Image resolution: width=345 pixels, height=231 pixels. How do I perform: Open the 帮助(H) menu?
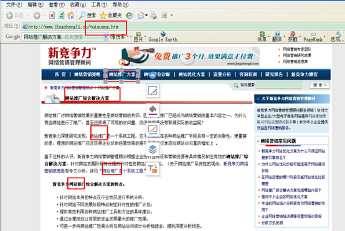(x=121, y=4)
